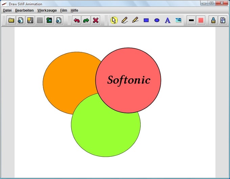230x179 pixels.
Task: Select the pencil straight line tool
Action: [x=135, y=20]
